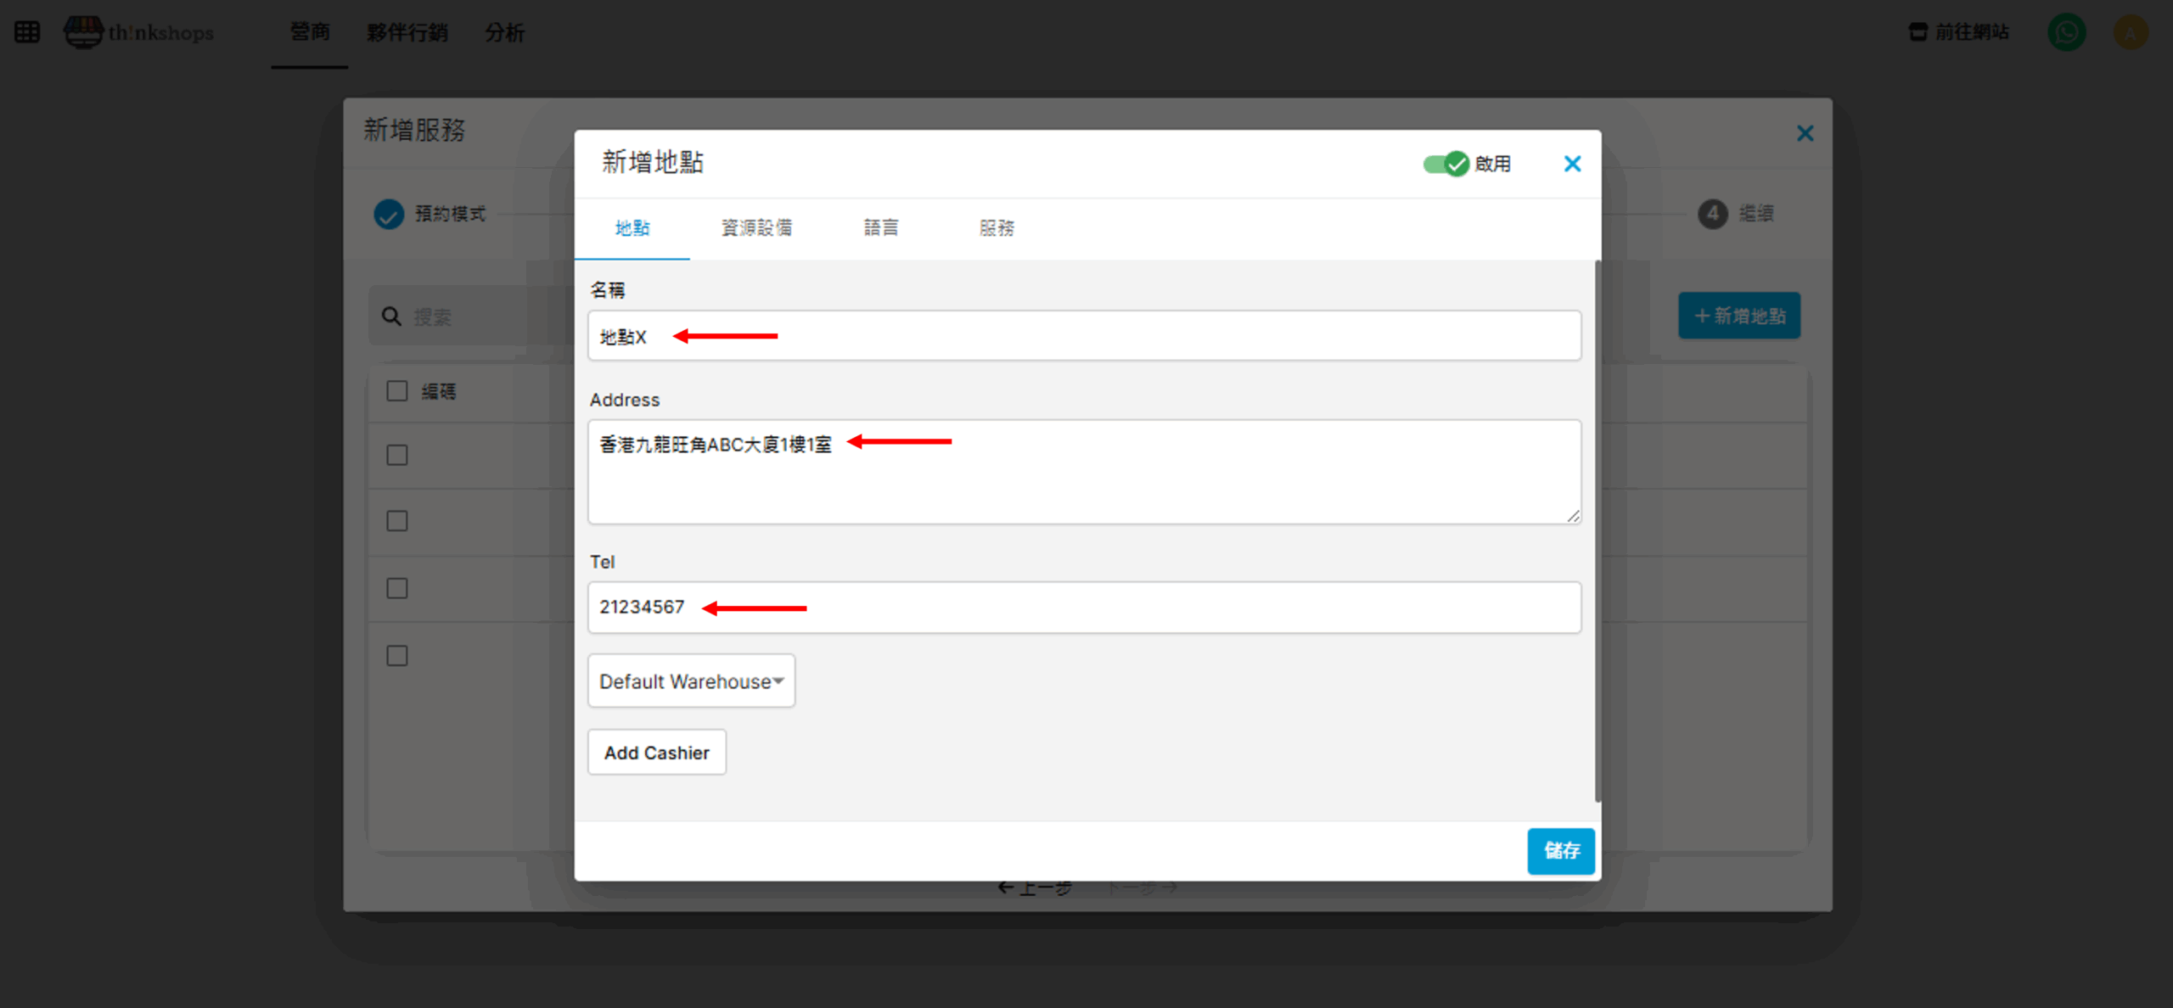Expand the Default Warehouse dropdown
The width and height of the screenshot is (2173, 1008).
[x=691, y=681]
